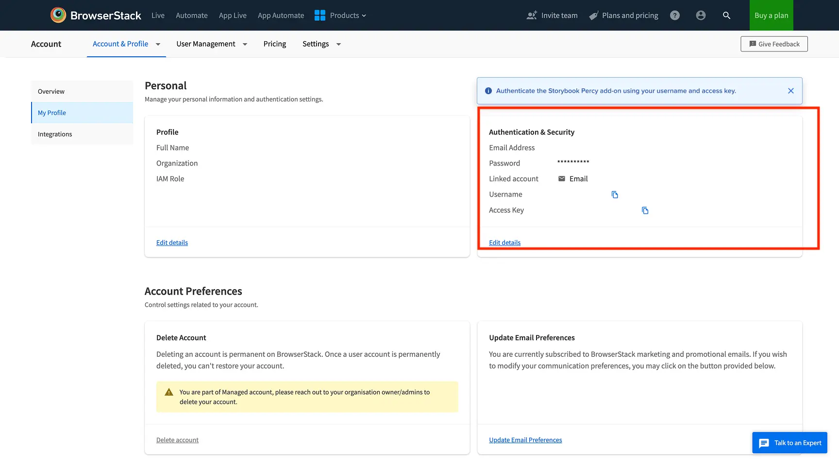The height and width of the screenshot is (465, 839).
Task: Click the Products grid icon
Action: click(x=320, y=15)
